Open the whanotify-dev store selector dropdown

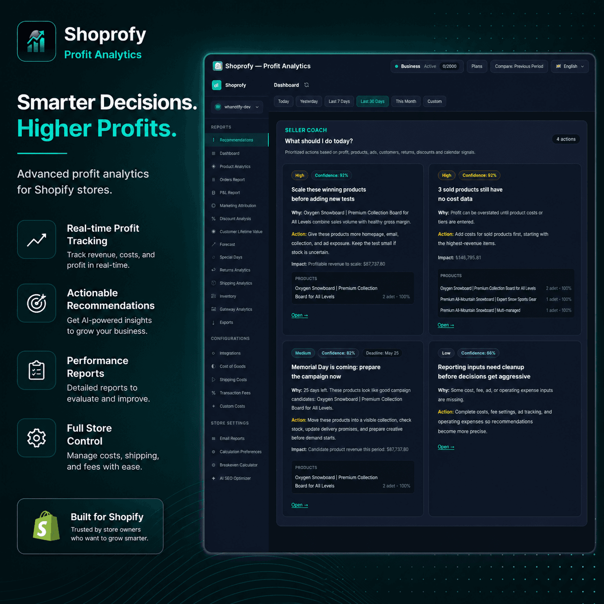pyautogui.click(x=237, y=107)
